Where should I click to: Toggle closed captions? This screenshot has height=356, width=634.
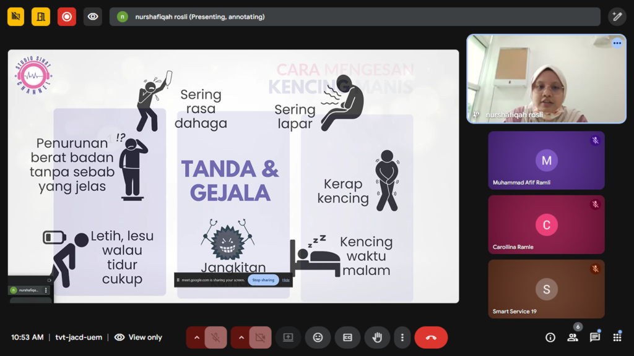(347, 337)
